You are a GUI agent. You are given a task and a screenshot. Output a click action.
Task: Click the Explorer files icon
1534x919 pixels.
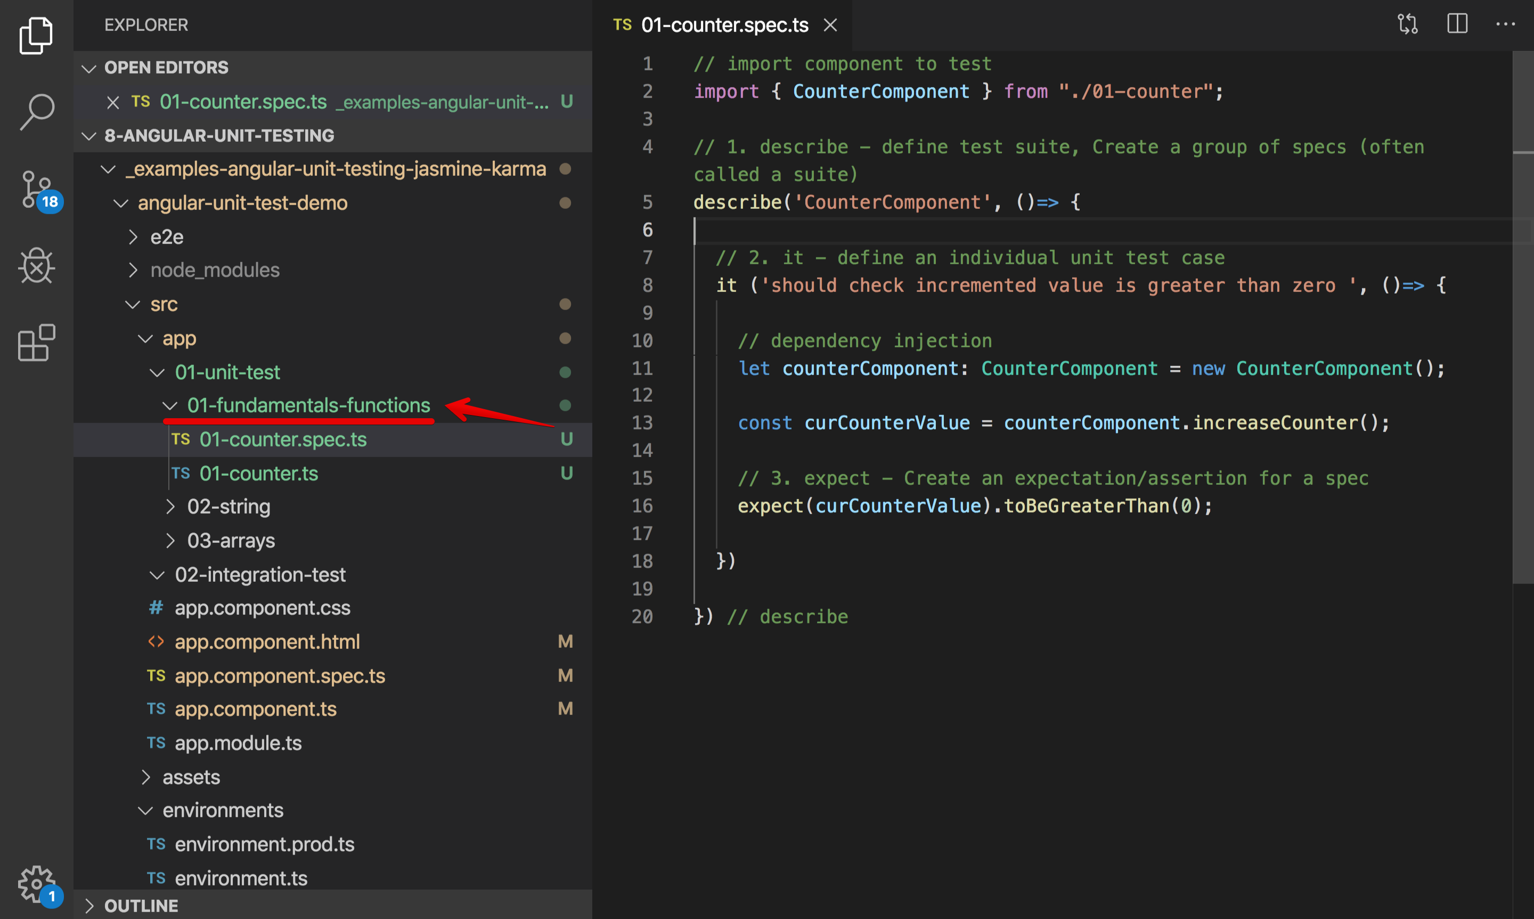(37, 35)
